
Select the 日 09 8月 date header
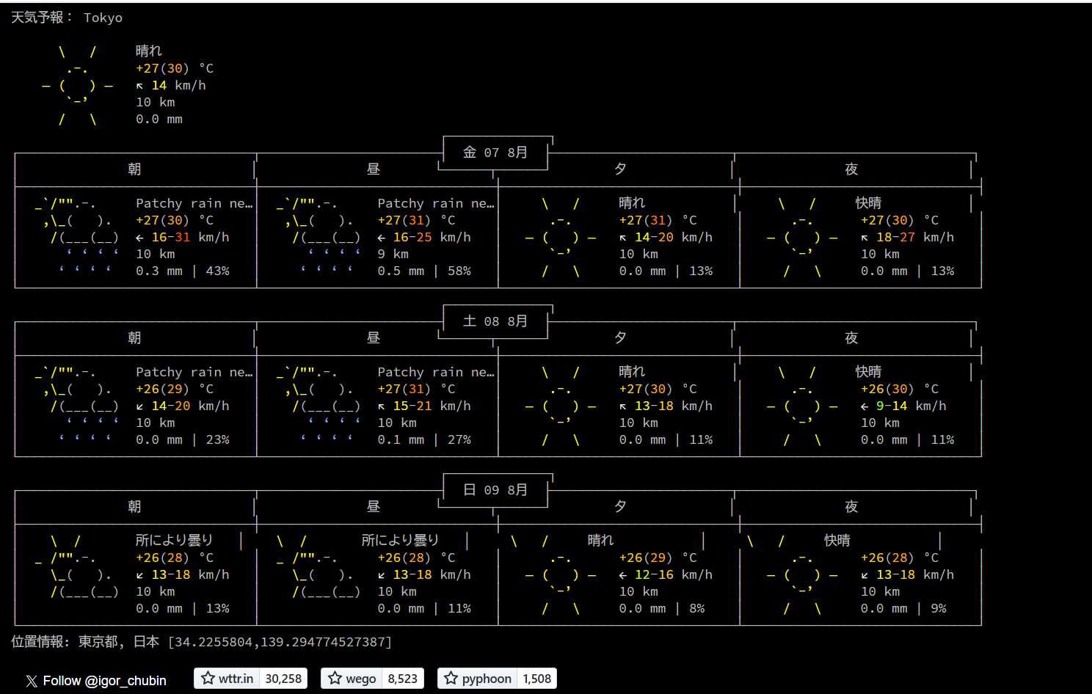495,490
